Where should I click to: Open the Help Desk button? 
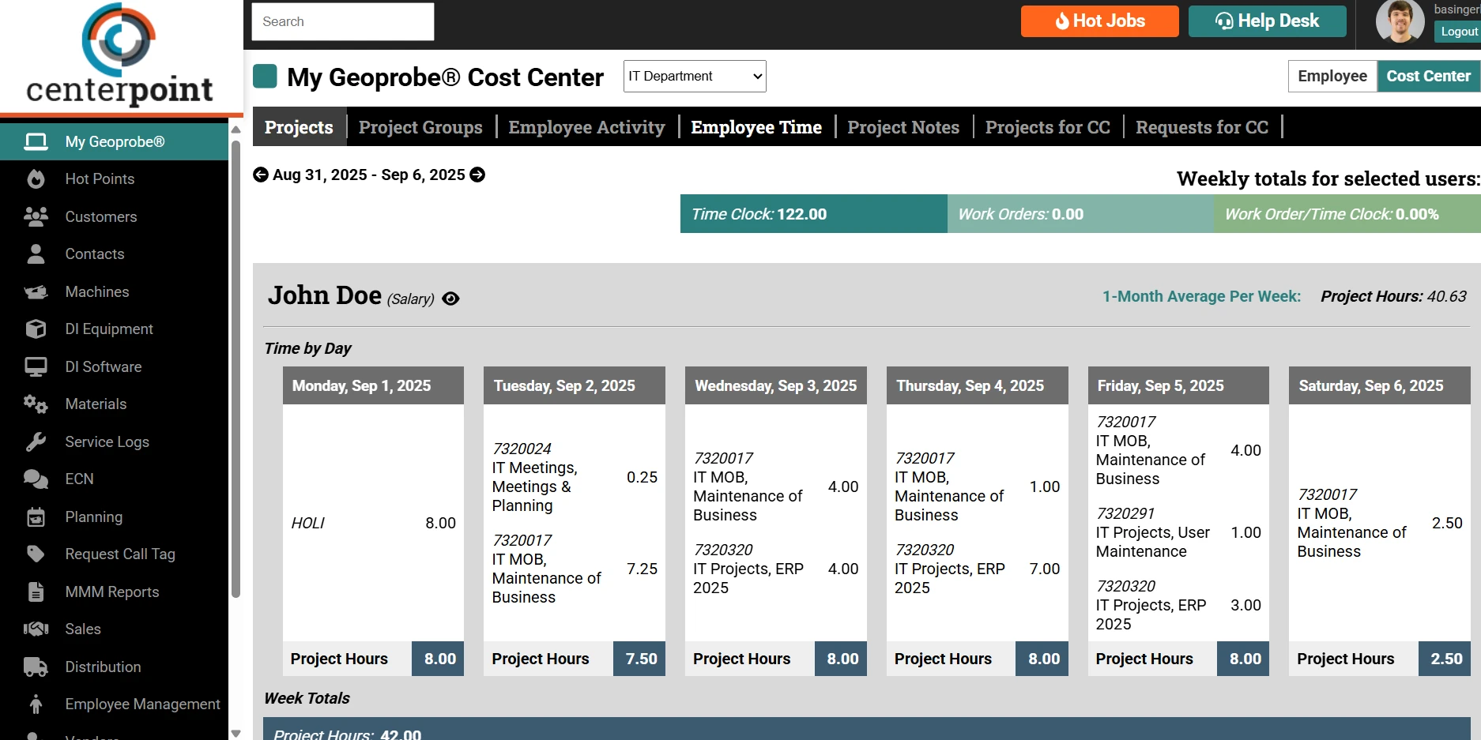(1267, 21)
